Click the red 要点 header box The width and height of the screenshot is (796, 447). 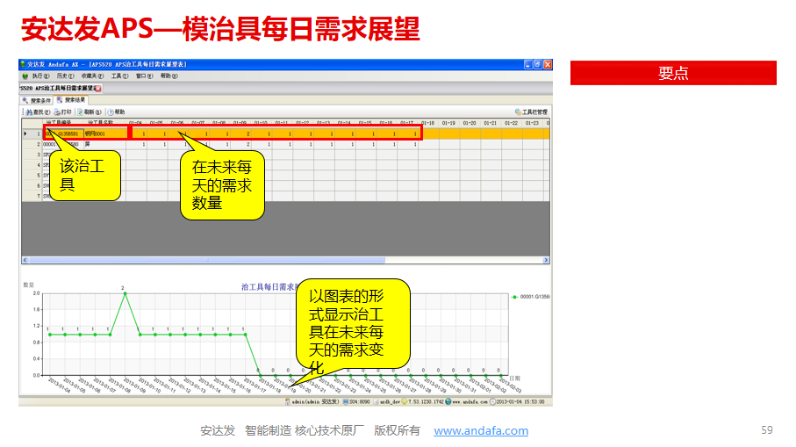[673, 73]
